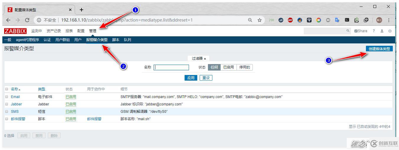Click the browser forward arrow

(18, 20)
